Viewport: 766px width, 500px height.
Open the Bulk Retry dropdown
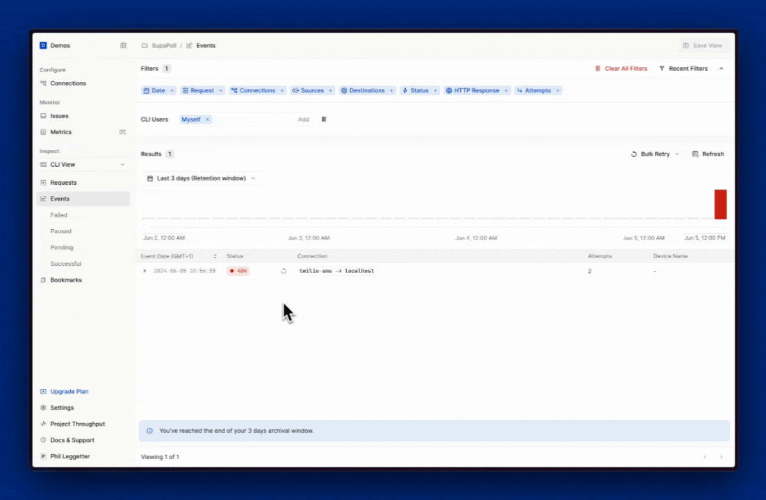[x=655, y=154]
